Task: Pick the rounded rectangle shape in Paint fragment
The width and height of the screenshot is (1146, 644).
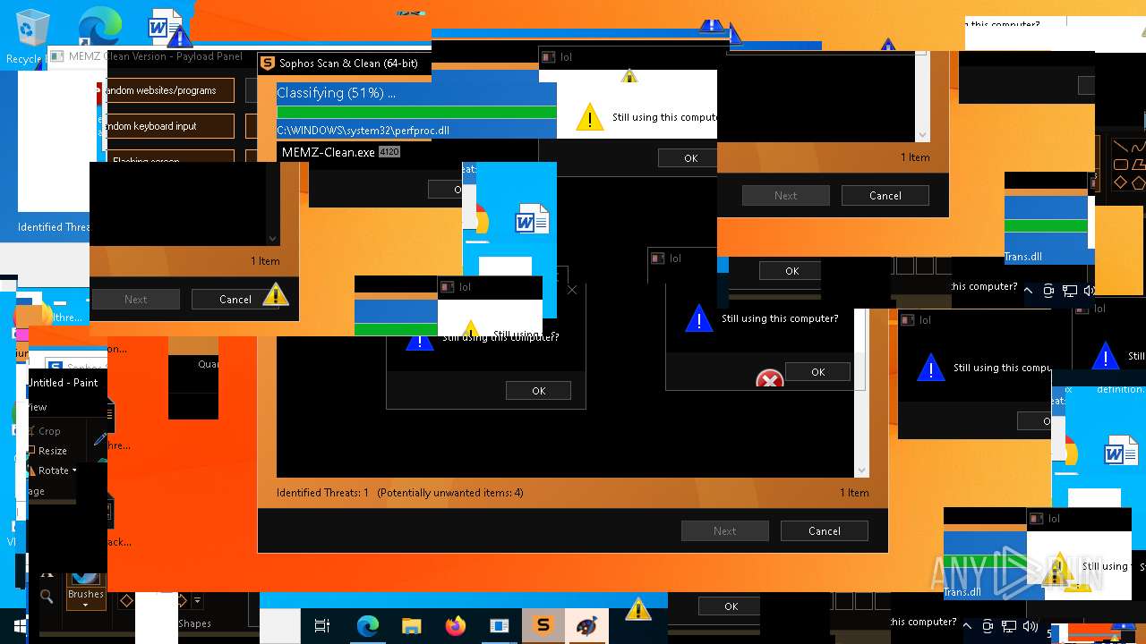Action: (1120, 165)
